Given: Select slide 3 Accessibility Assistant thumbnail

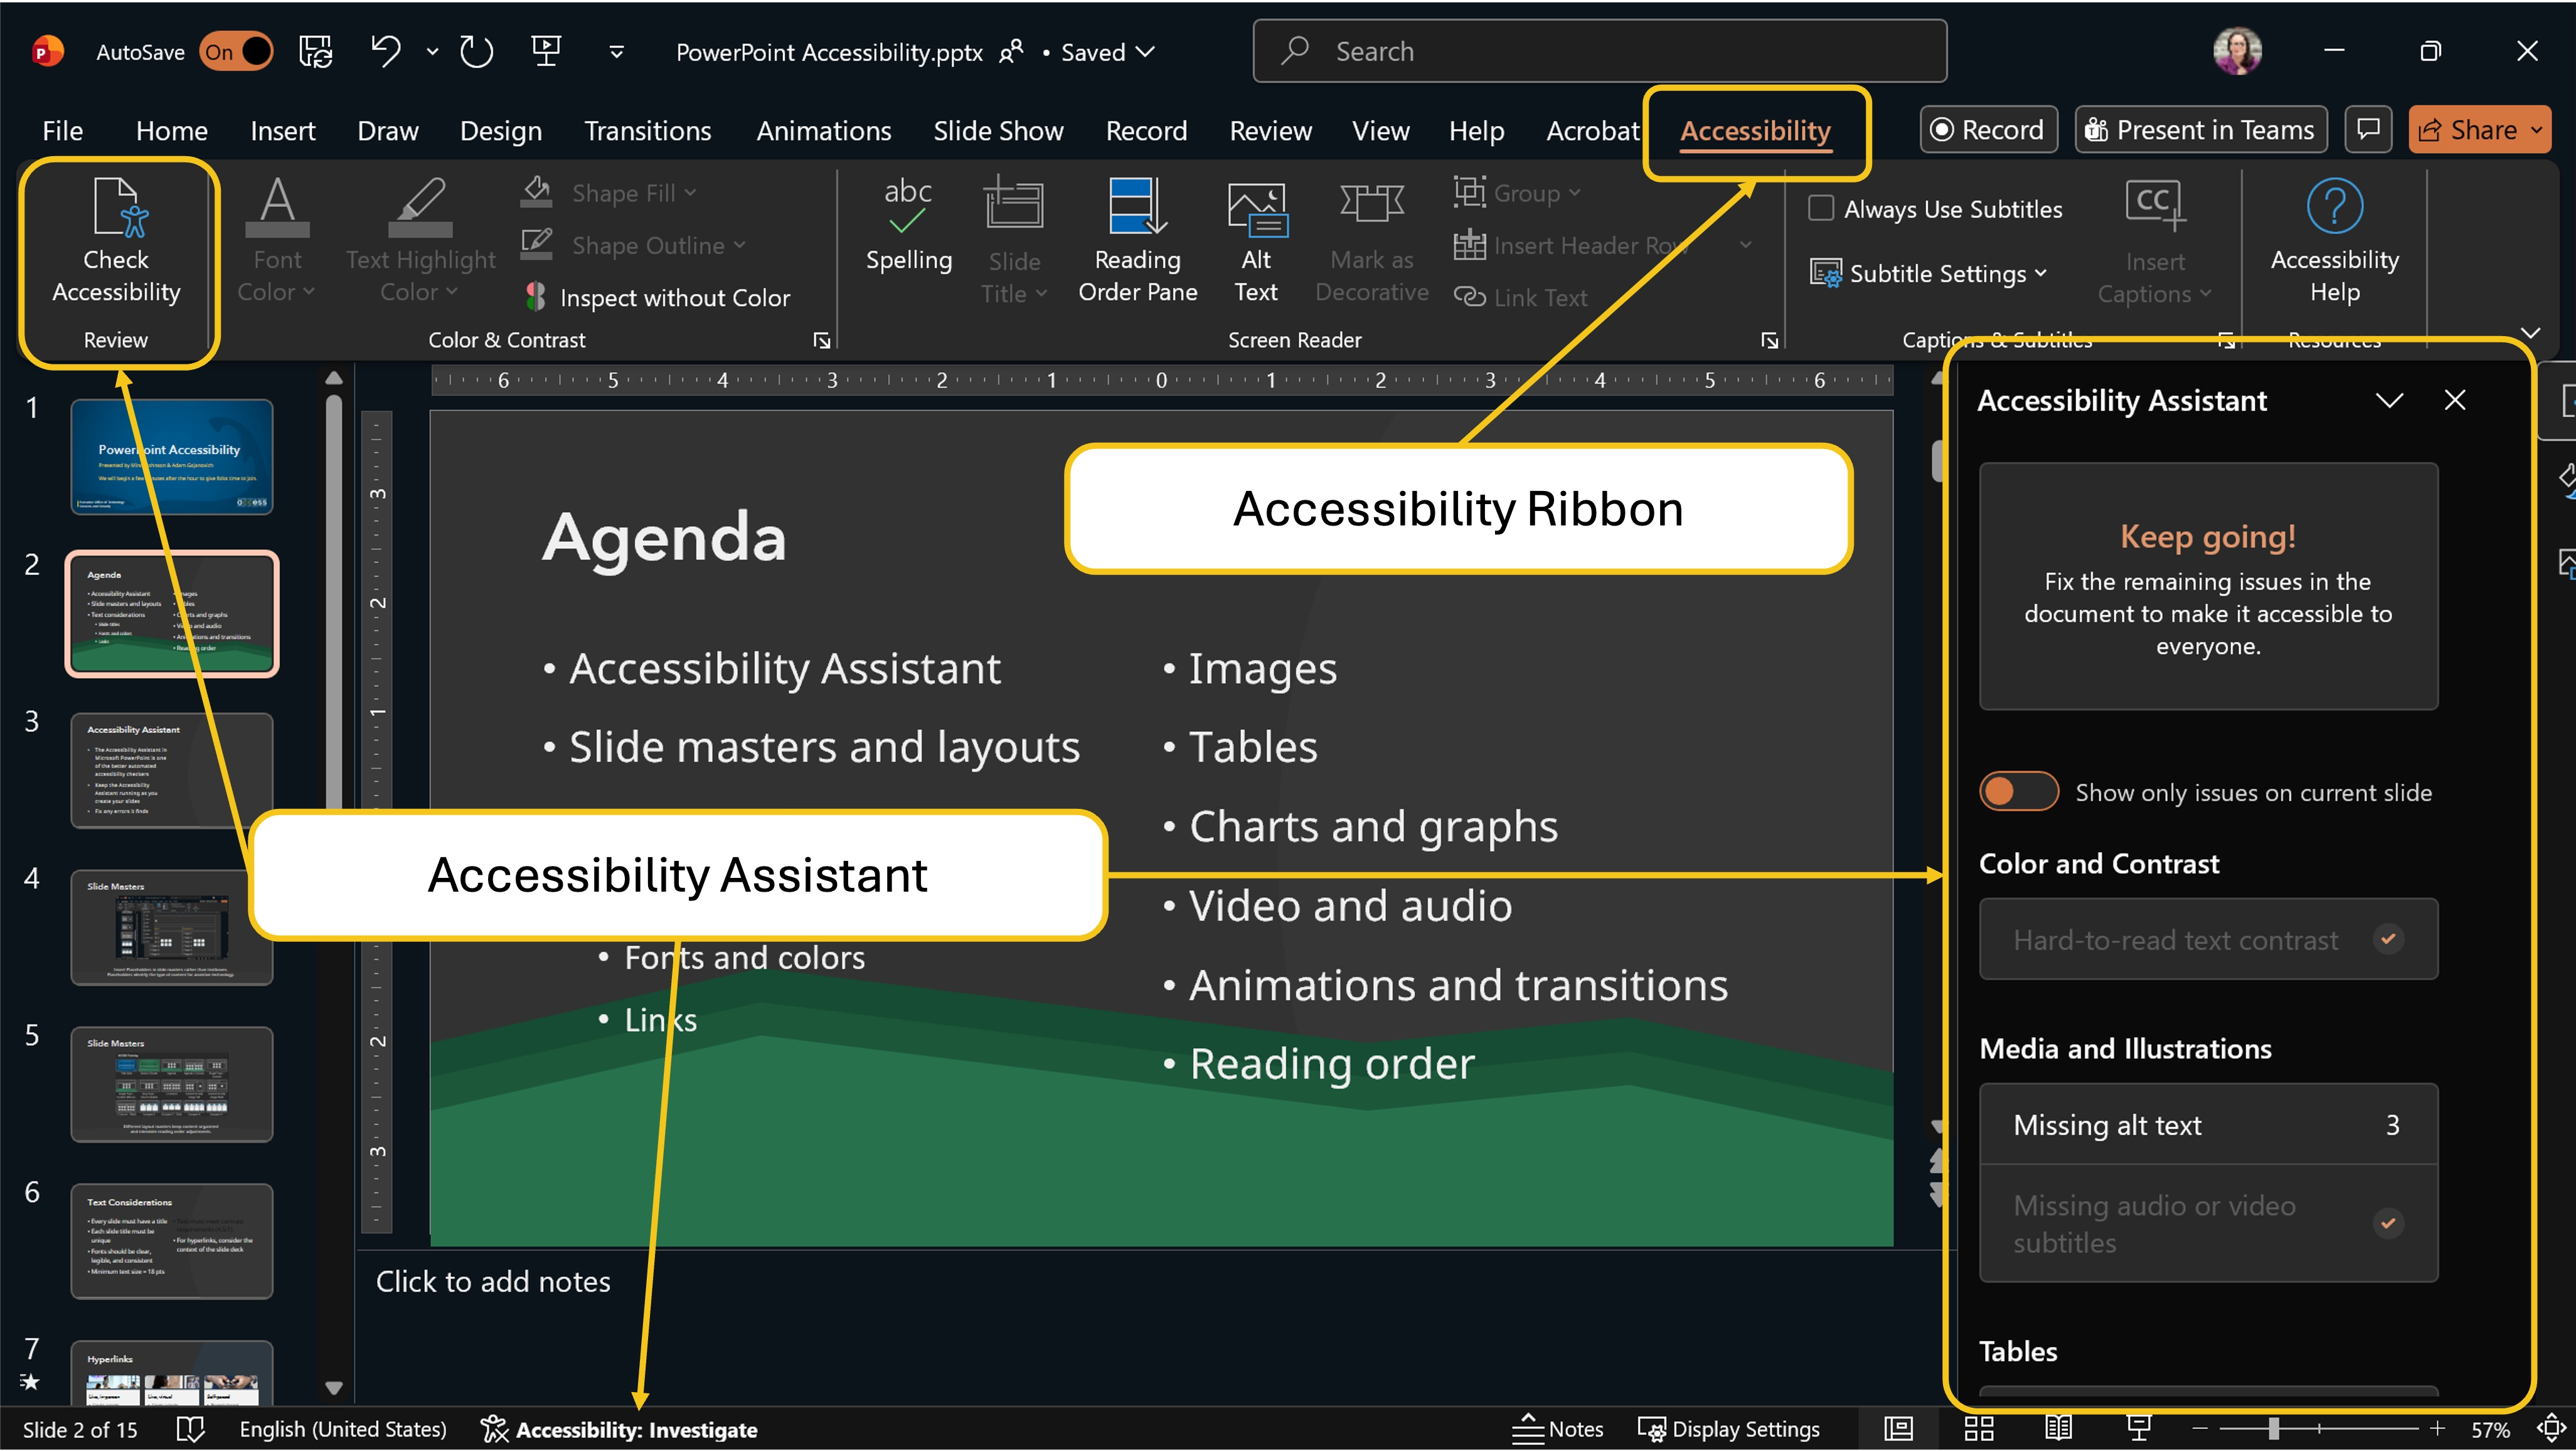Looking at the screenshot, I should [x=172, y=771].
